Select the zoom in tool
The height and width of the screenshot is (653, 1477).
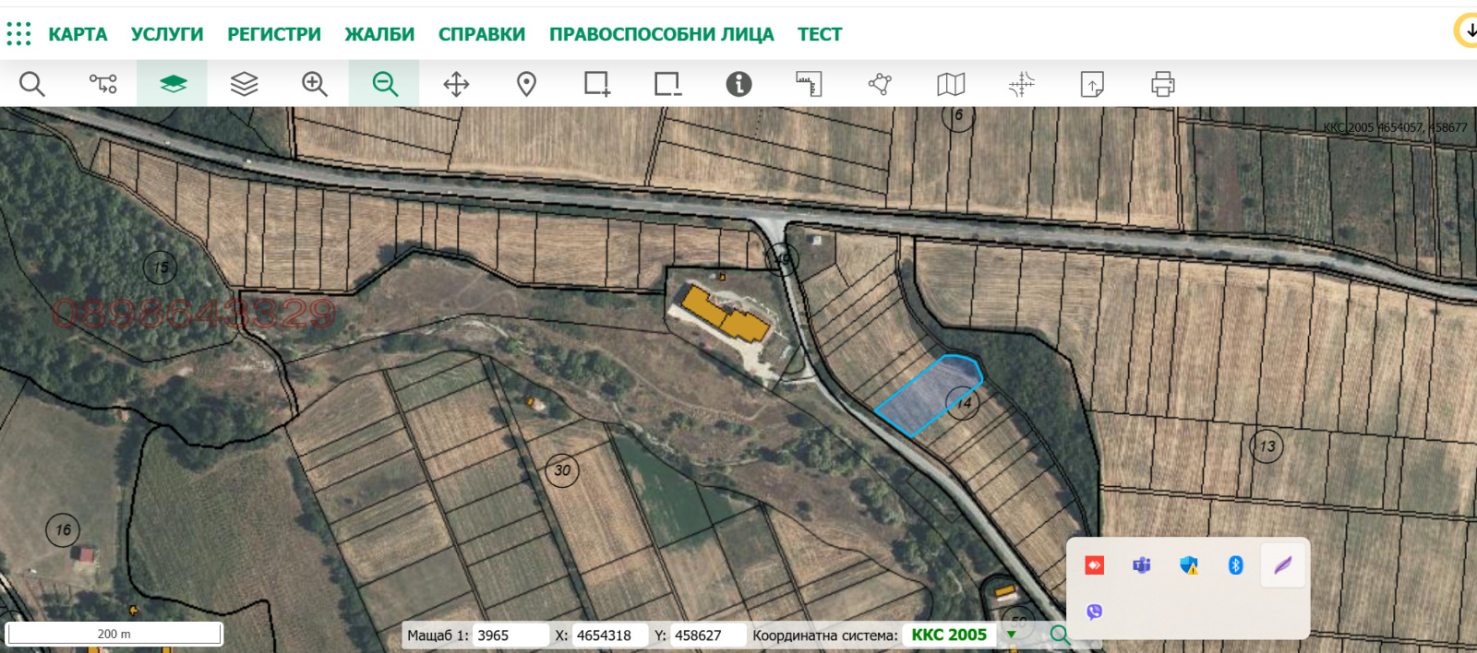tap(315, 84)
